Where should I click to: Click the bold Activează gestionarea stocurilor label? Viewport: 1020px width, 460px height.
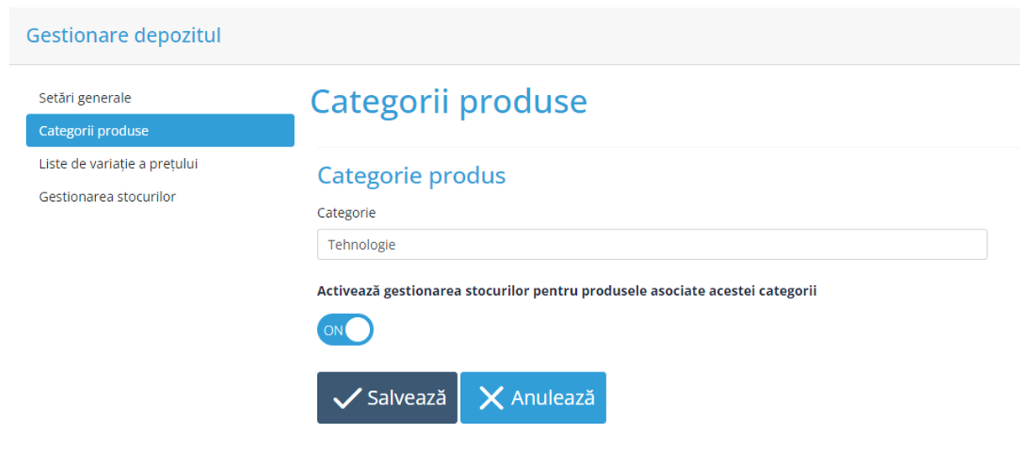[x=567, y=291]
